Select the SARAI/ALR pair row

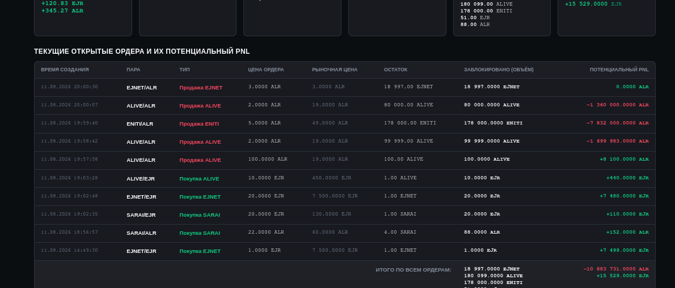click(x=344, y=233)
